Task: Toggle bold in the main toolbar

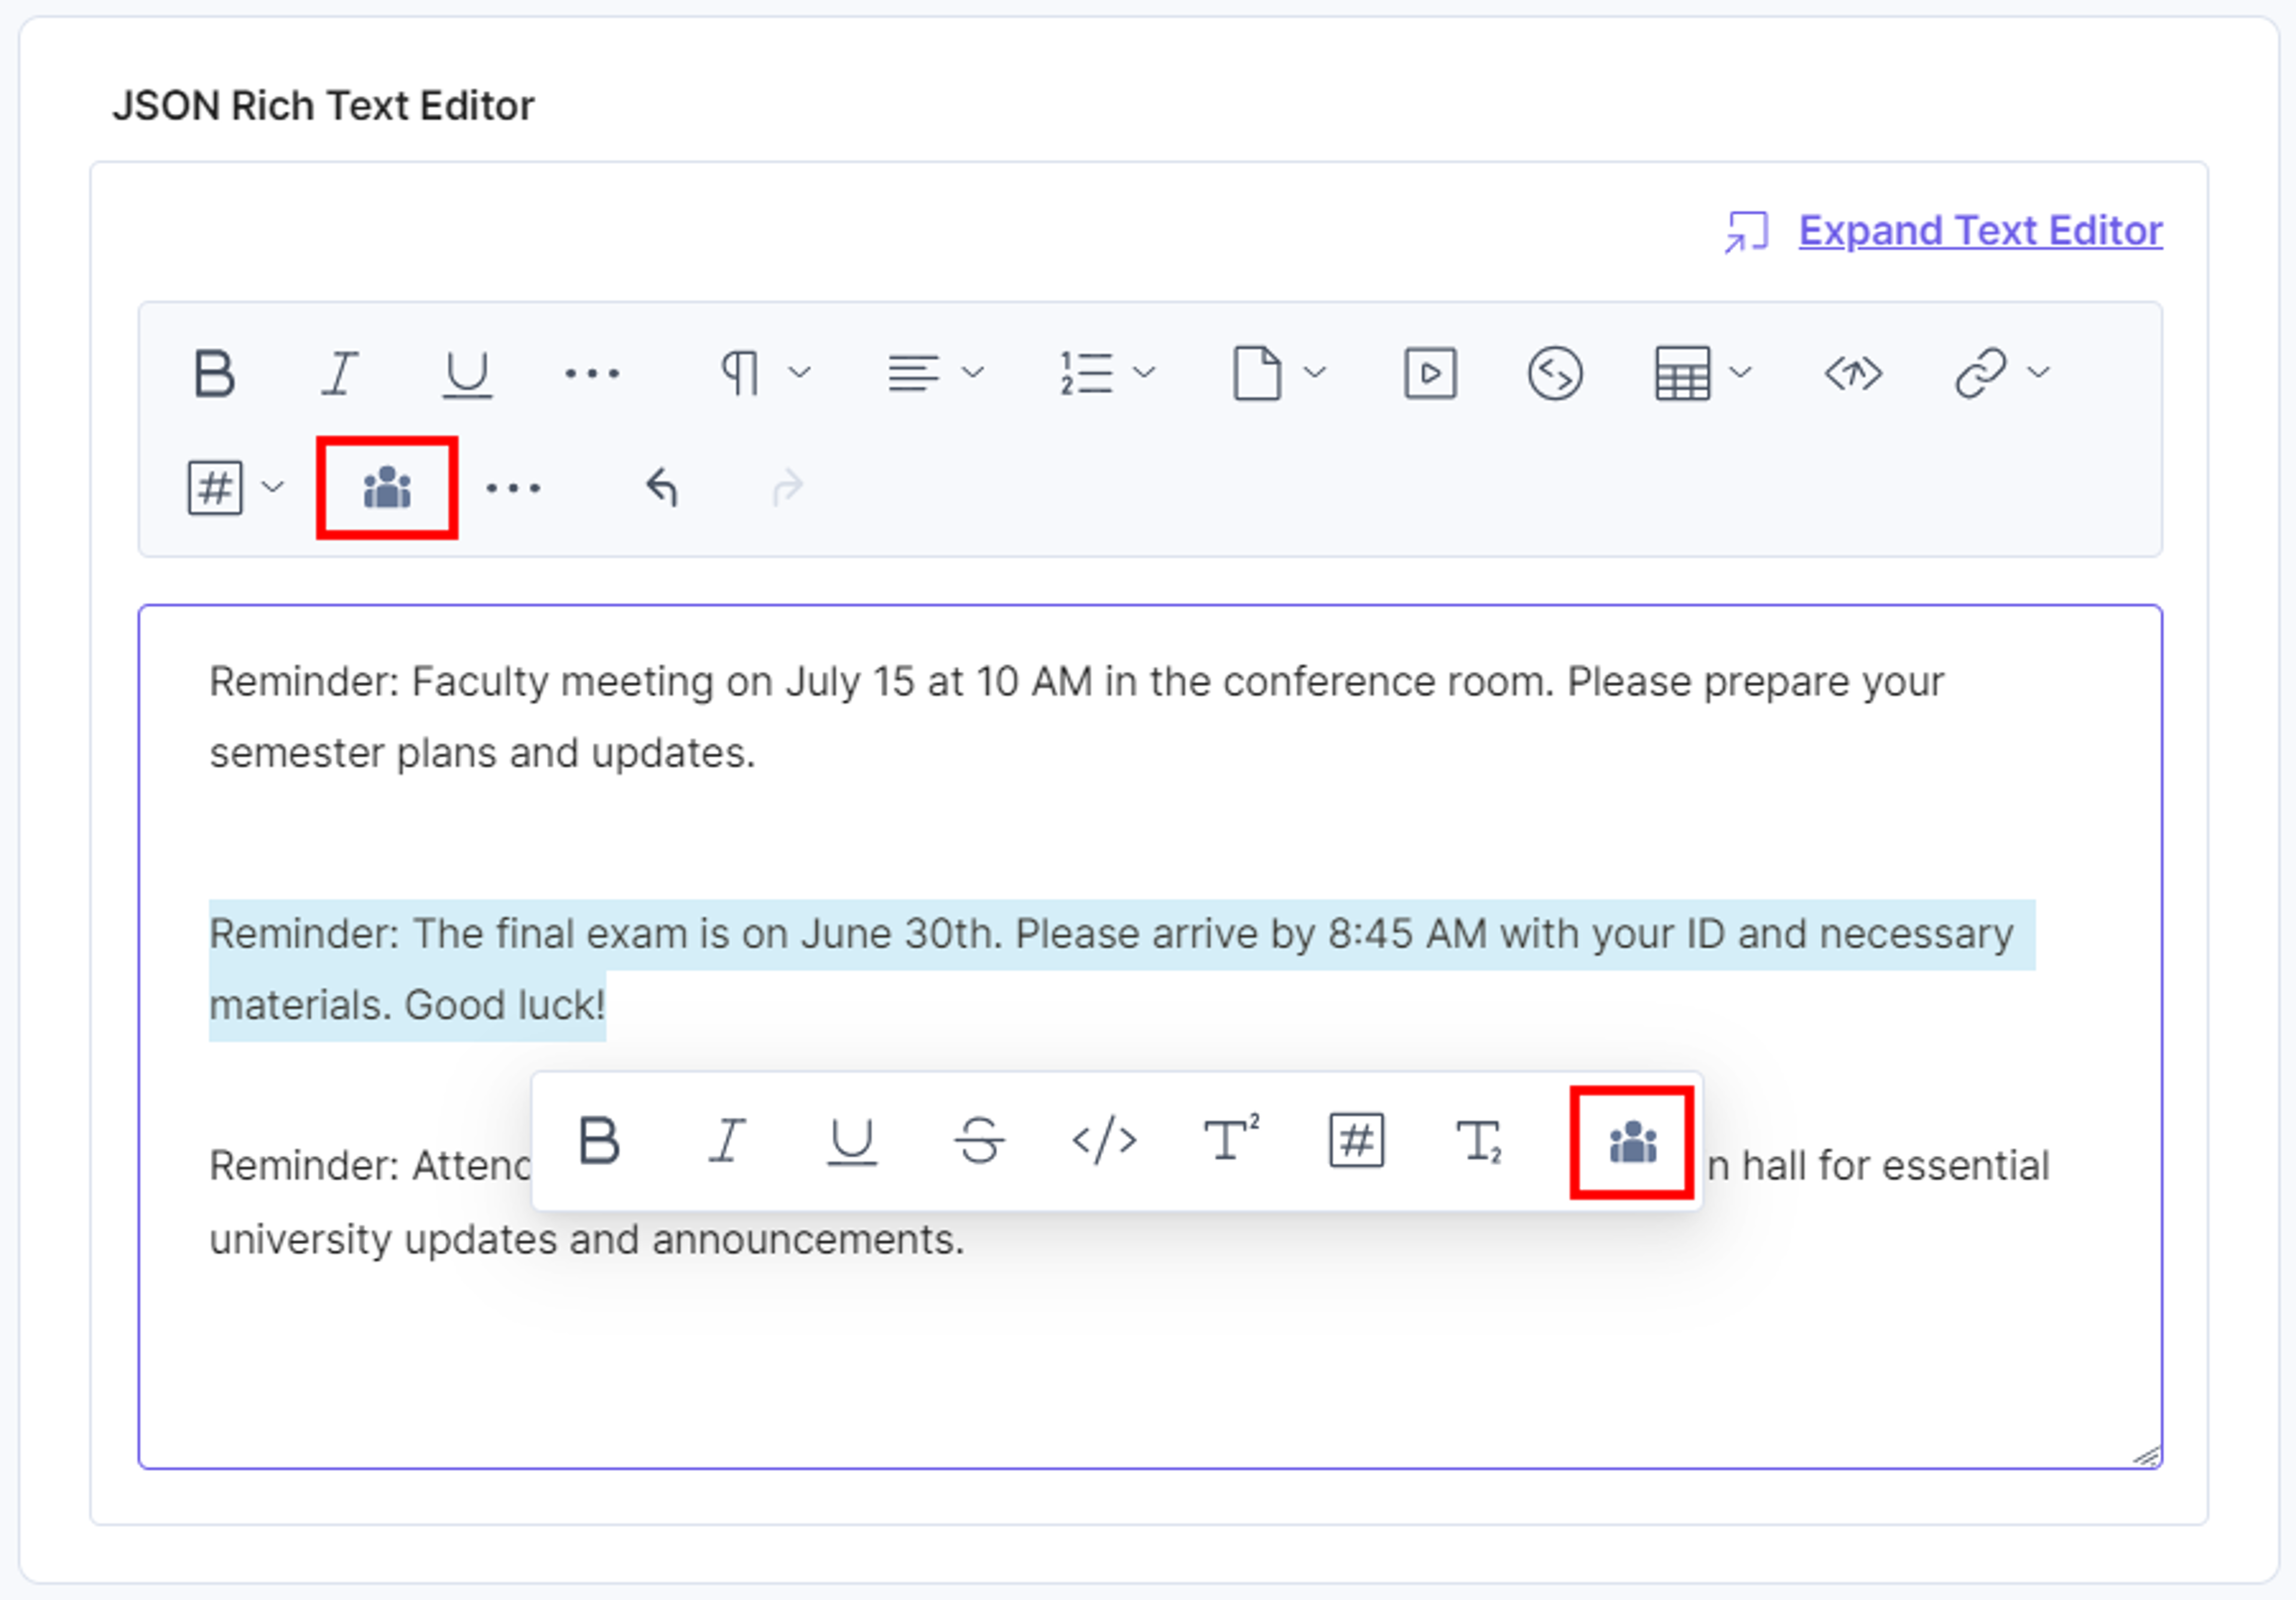Action: click(x=214, y=374)
